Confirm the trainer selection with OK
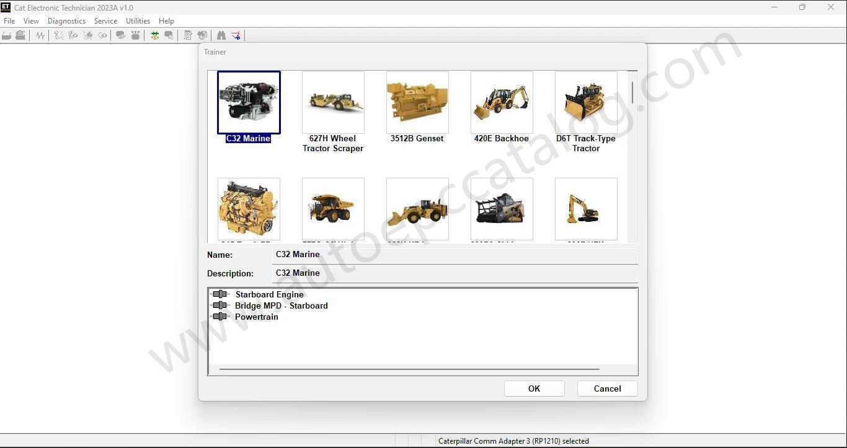The width and height of the screenshot is (847, 448). (x=534, y=389)
